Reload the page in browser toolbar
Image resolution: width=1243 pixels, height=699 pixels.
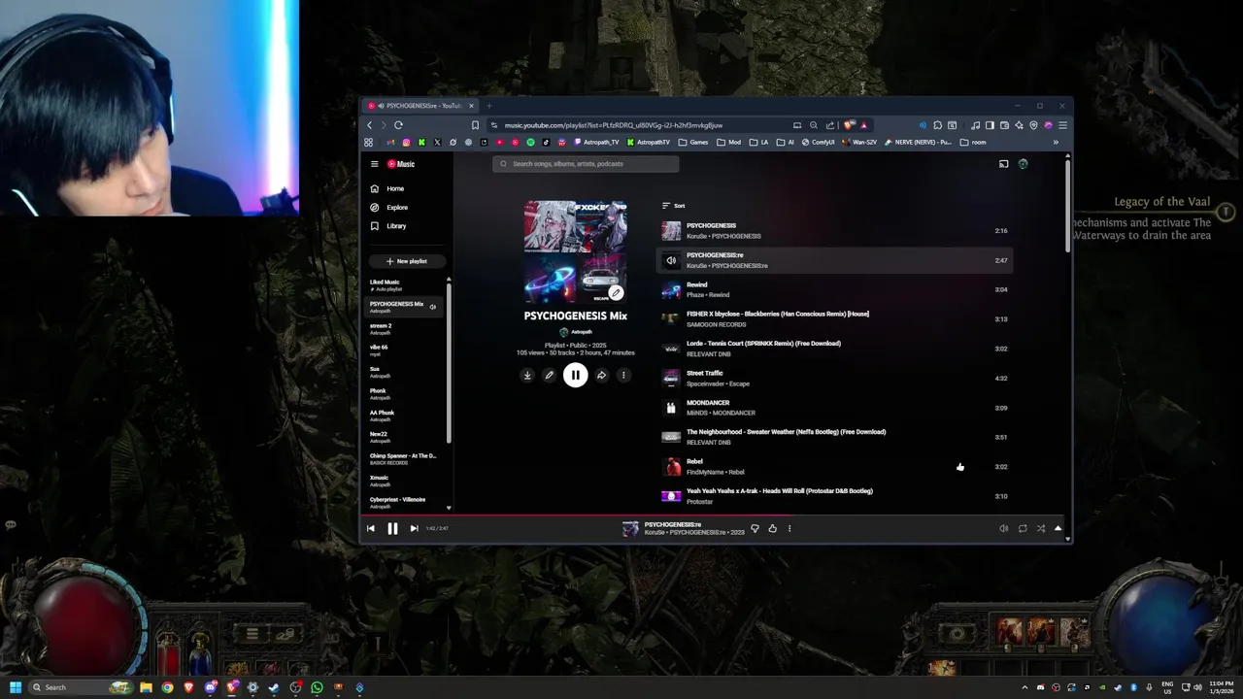398,125
